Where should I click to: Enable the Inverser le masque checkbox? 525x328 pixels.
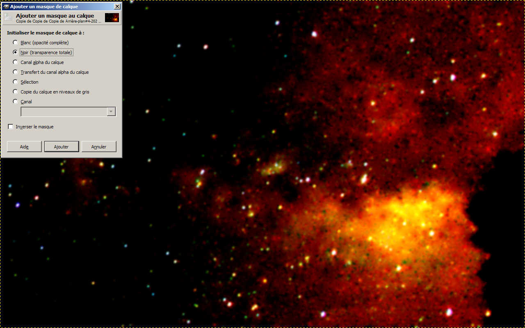(x=11, y=127)
